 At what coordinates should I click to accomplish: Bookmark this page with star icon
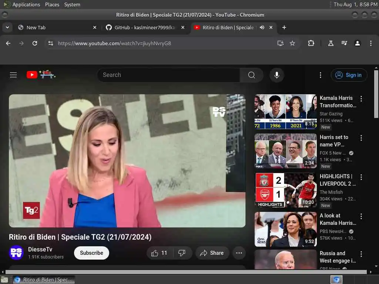(292, 43)
